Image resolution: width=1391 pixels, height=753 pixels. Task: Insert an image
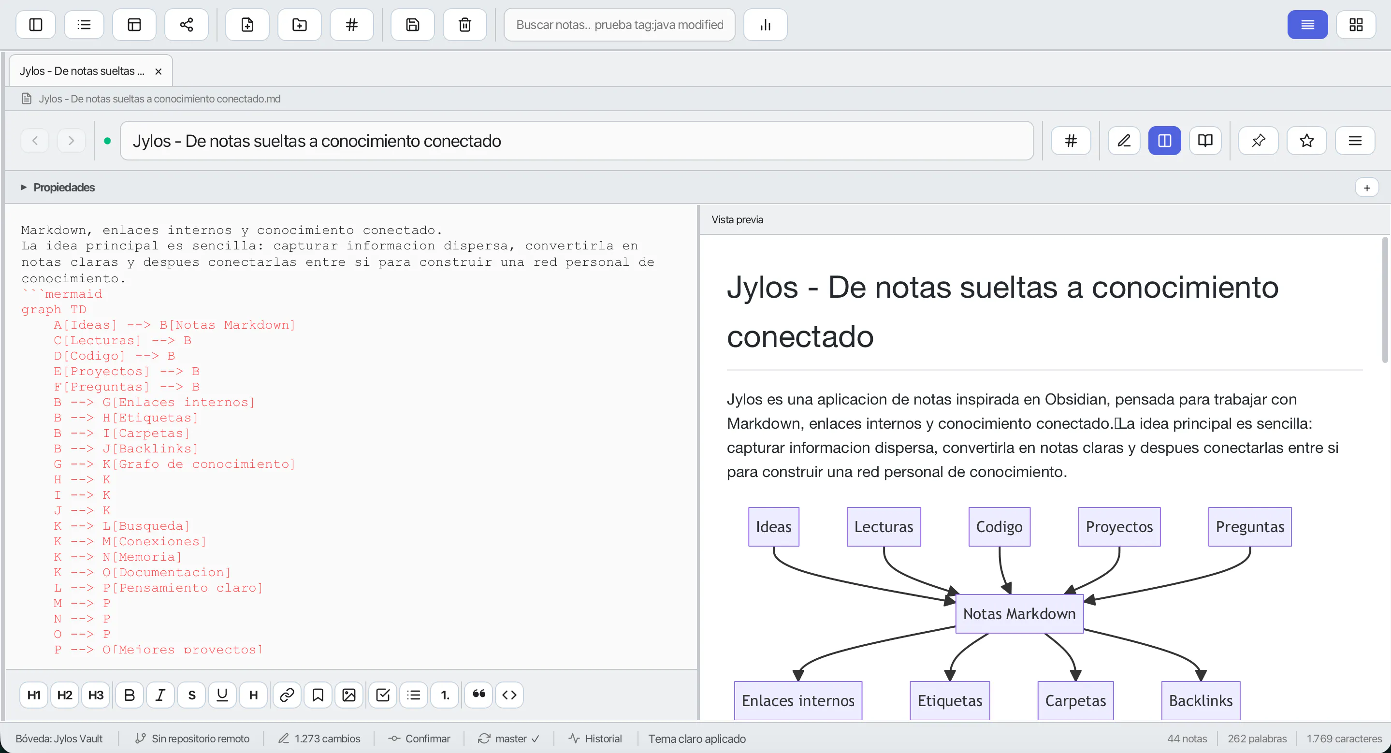click(349, 695)
